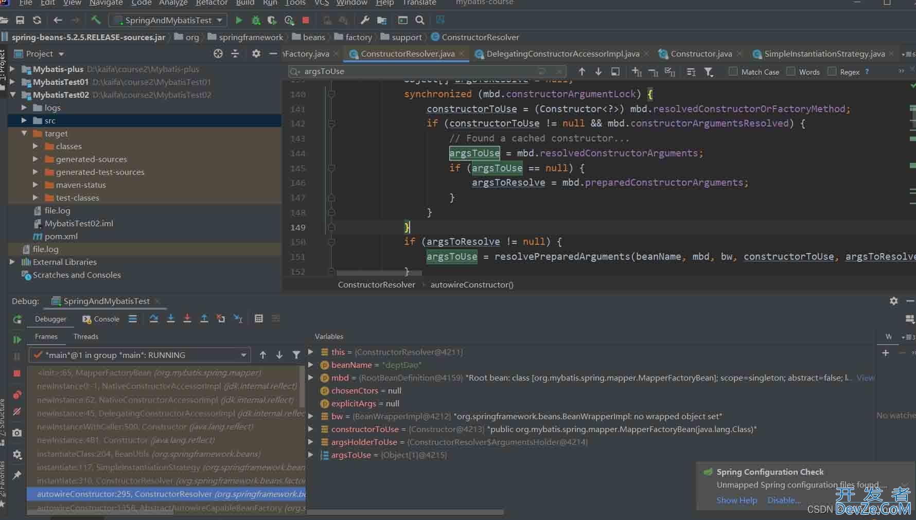Locate the current file with the crosshair icon

218,53
